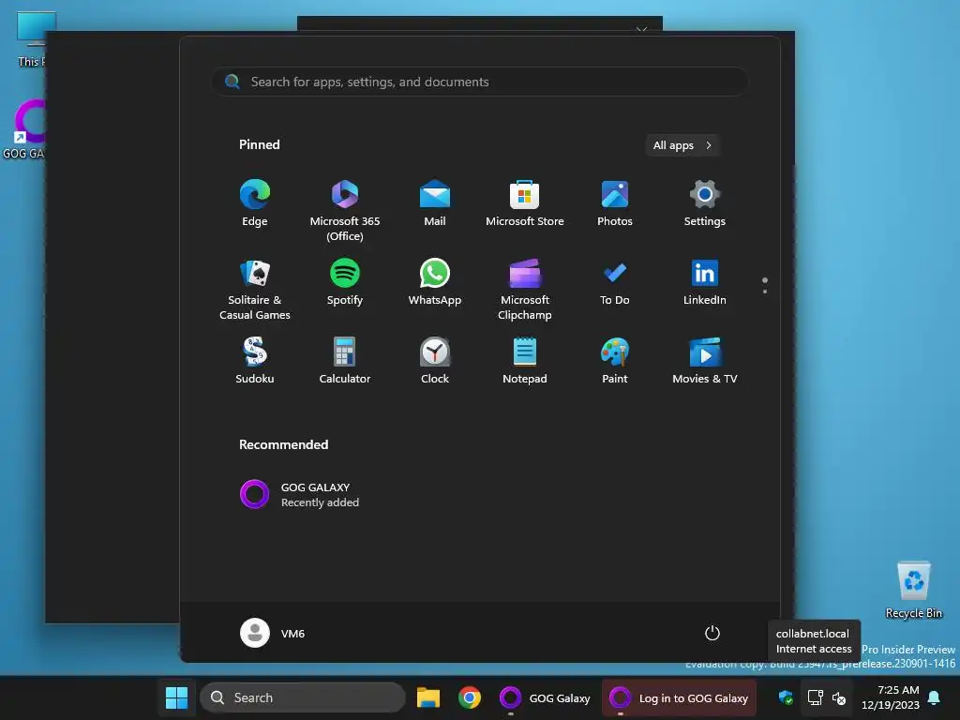
Task: Open File Explorer from the taskbar
Action: [x=428, y=697]
